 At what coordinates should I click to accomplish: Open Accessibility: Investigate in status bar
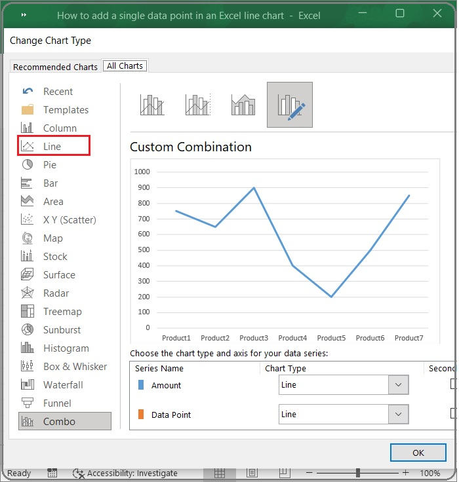click(125, 473)
